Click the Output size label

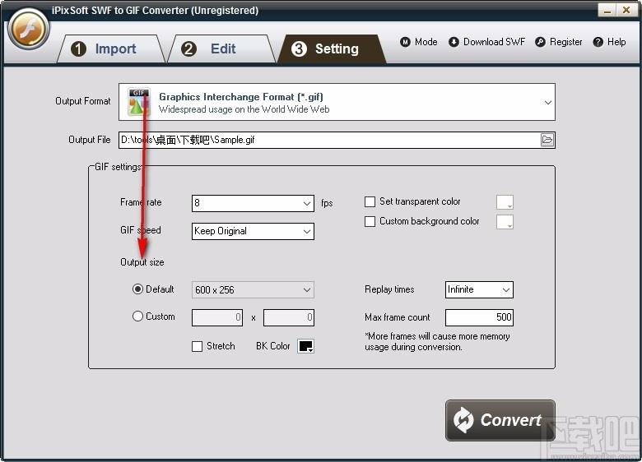(142, 262)
